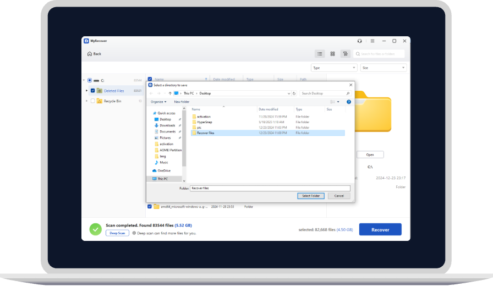Toggle the Deleted Files checkbox
The width and height of the screenshot is (493, 297).
[x=92, y=91]
